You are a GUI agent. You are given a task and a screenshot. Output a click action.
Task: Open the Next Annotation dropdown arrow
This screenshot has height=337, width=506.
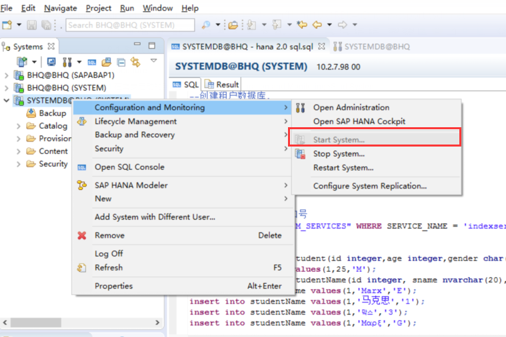click(264, 25)
